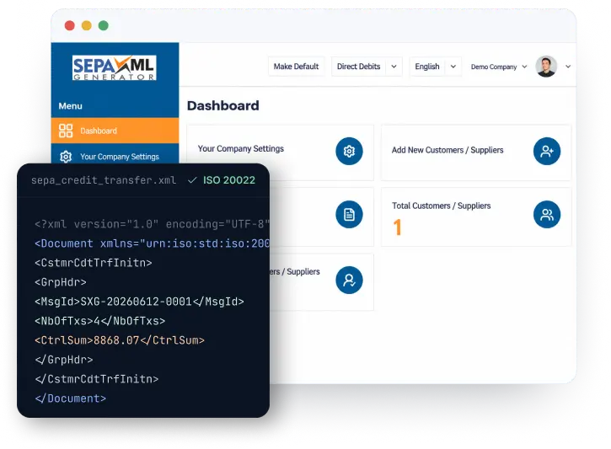The image size is (611, 449).
Task: Click the xml version declaration line
Action: (x=152, y=224)
